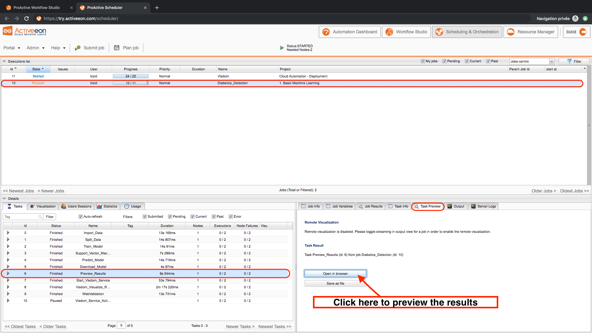This screenshot has width=592, height=333.
Task: Toggle the tasks Pending filter checkbox
Action: point(170,216)
